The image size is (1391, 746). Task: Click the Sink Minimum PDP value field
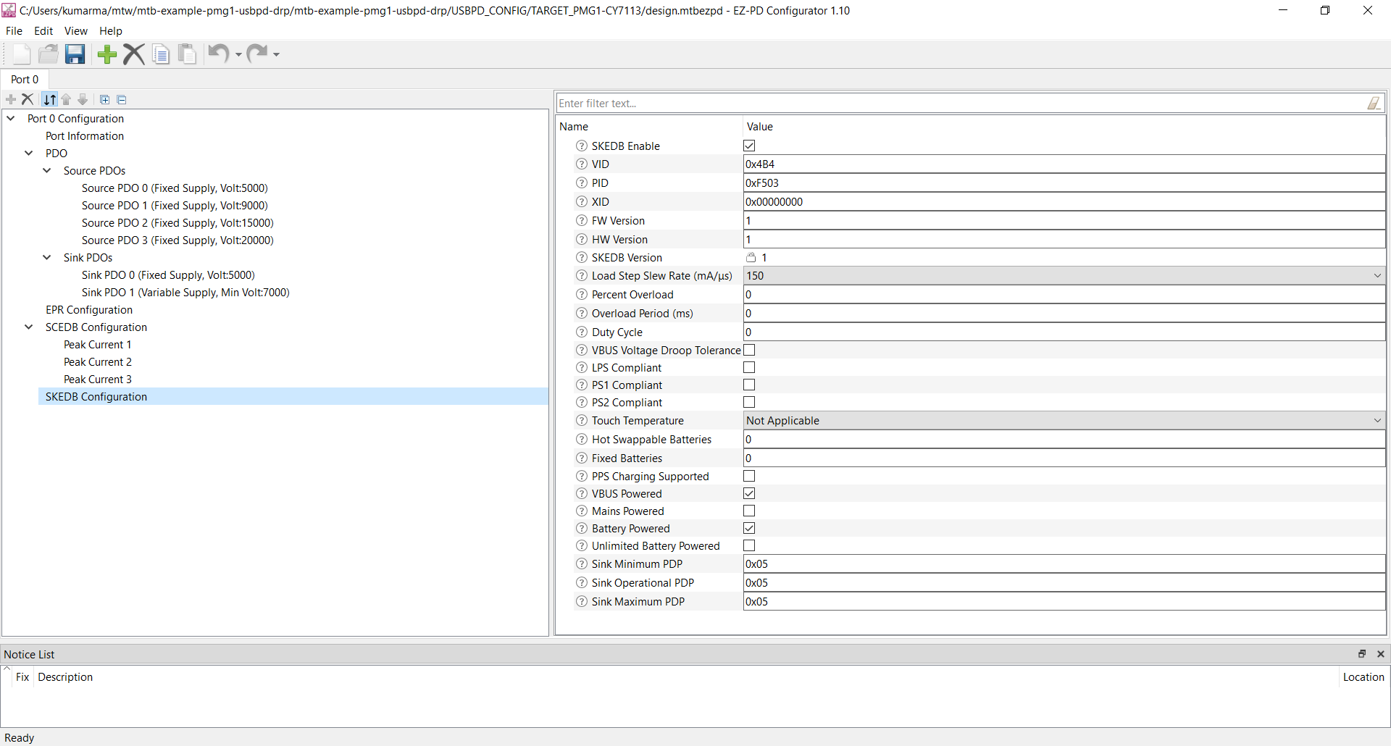click(1064, 564)
